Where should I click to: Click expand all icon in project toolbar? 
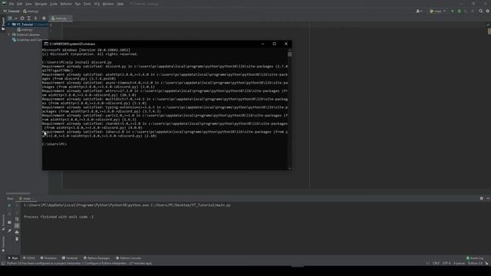pos(29,18)
